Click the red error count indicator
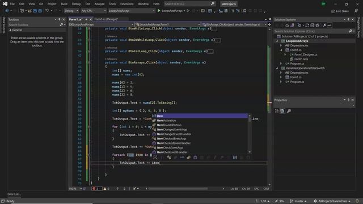The width and height of the screenshot is (363, 204). tap(96, 189)
